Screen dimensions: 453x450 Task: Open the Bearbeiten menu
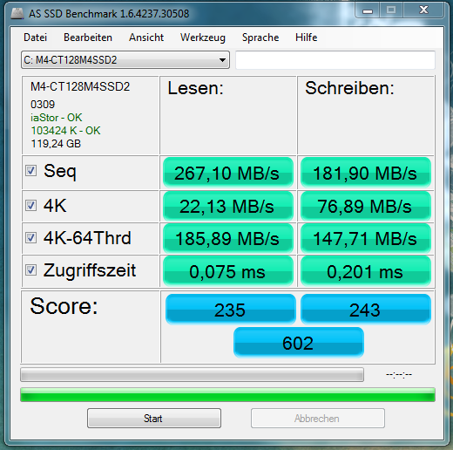(x=88, y=37)
